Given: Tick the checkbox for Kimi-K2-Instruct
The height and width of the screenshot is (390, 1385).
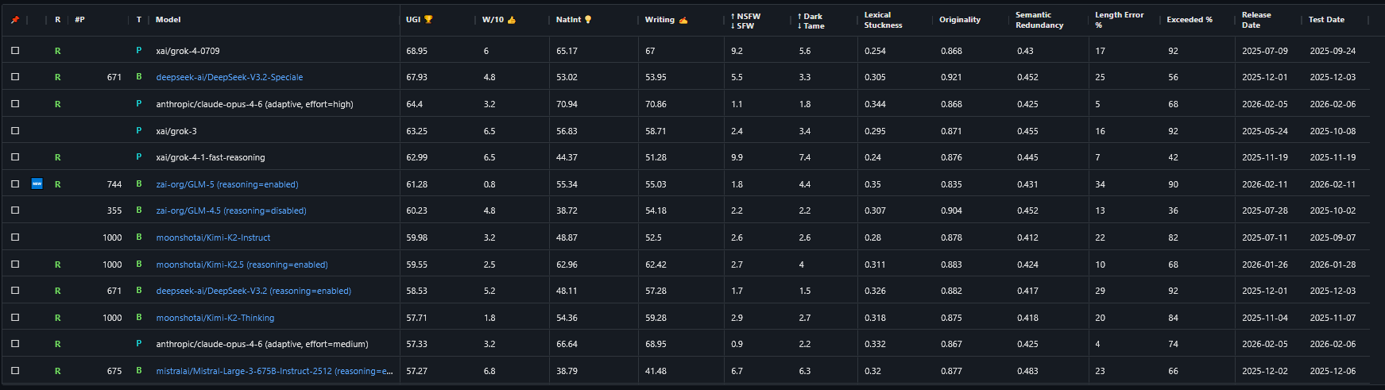Looking at the screenshot, I should coord(15,237).
